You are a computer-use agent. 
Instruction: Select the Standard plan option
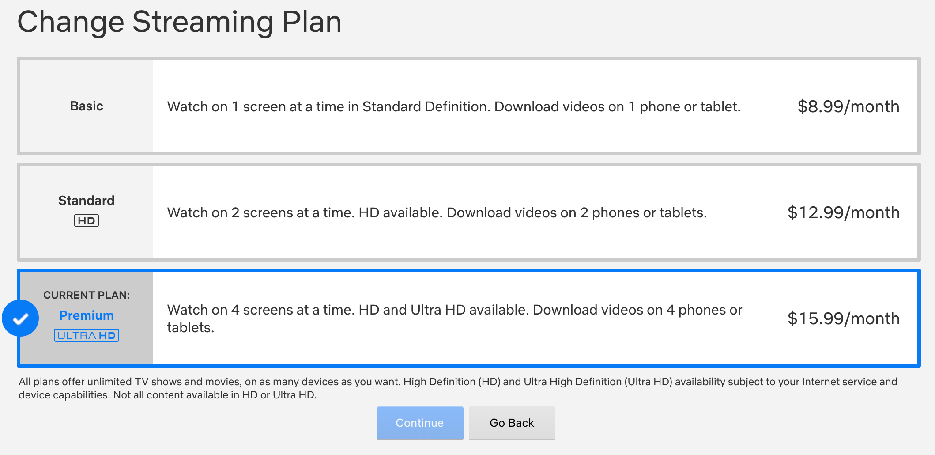point(469,212)
